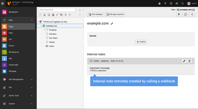Screen dimensions: 198x109
Task: Click the help question mark icon
Action: [x=171, y=3]
